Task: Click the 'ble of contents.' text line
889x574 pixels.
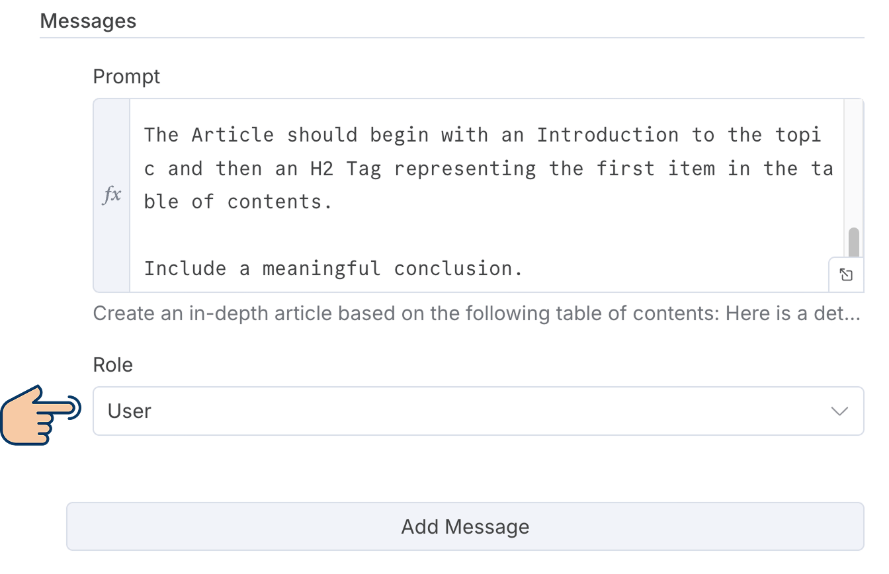Action: click(238, 202)
